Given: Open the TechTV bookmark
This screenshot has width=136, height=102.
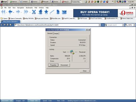Looking at the screenshot, I should [69, 18].
